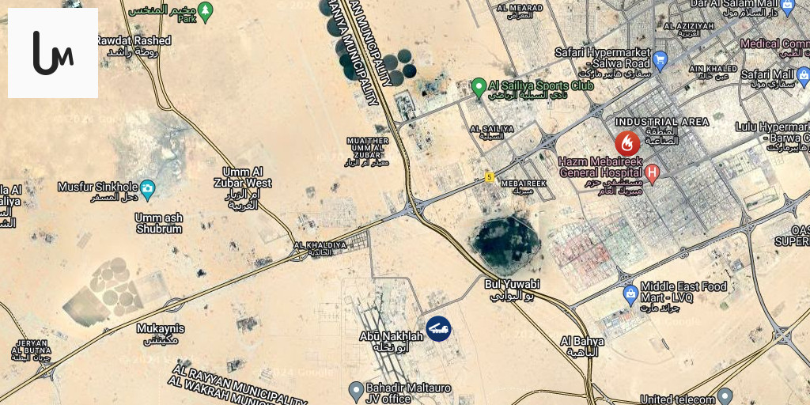Click the blue tow truck marker near Abū Nakhlah
Image resolution: width=810 pixels, height=405 pixels.
(438, 328)
